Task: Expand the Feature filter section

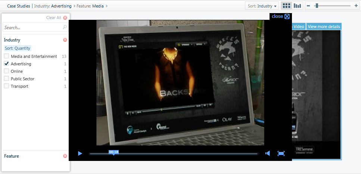Action: click(x=12, y=156)
